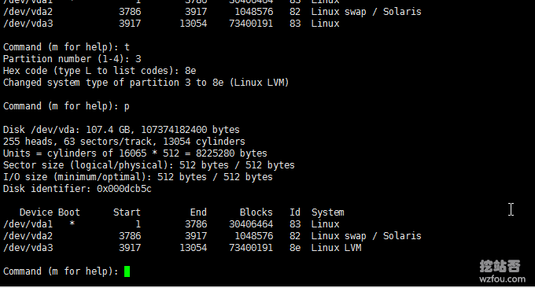Click the 'Start' column header

[127, 212]
